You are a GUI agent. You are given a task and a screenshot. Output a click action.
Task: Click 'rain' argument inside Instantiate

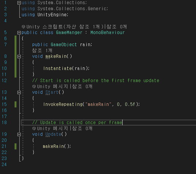pos(80,68)
